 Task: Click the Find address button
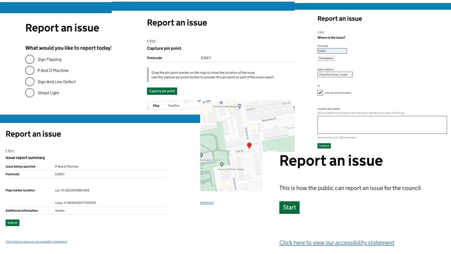point(326,58)
